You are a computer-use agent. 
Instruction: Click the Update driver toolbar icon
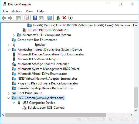click(58, 18)
